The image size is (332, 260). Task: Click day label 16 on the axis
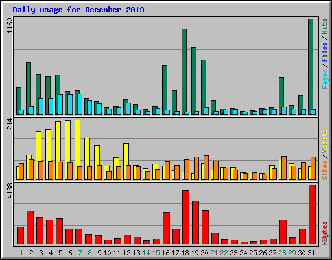[165, 253]
